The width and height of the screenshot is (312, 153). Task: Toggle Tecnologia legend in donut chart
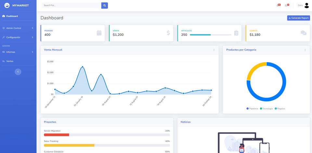(x=266, y=108)
